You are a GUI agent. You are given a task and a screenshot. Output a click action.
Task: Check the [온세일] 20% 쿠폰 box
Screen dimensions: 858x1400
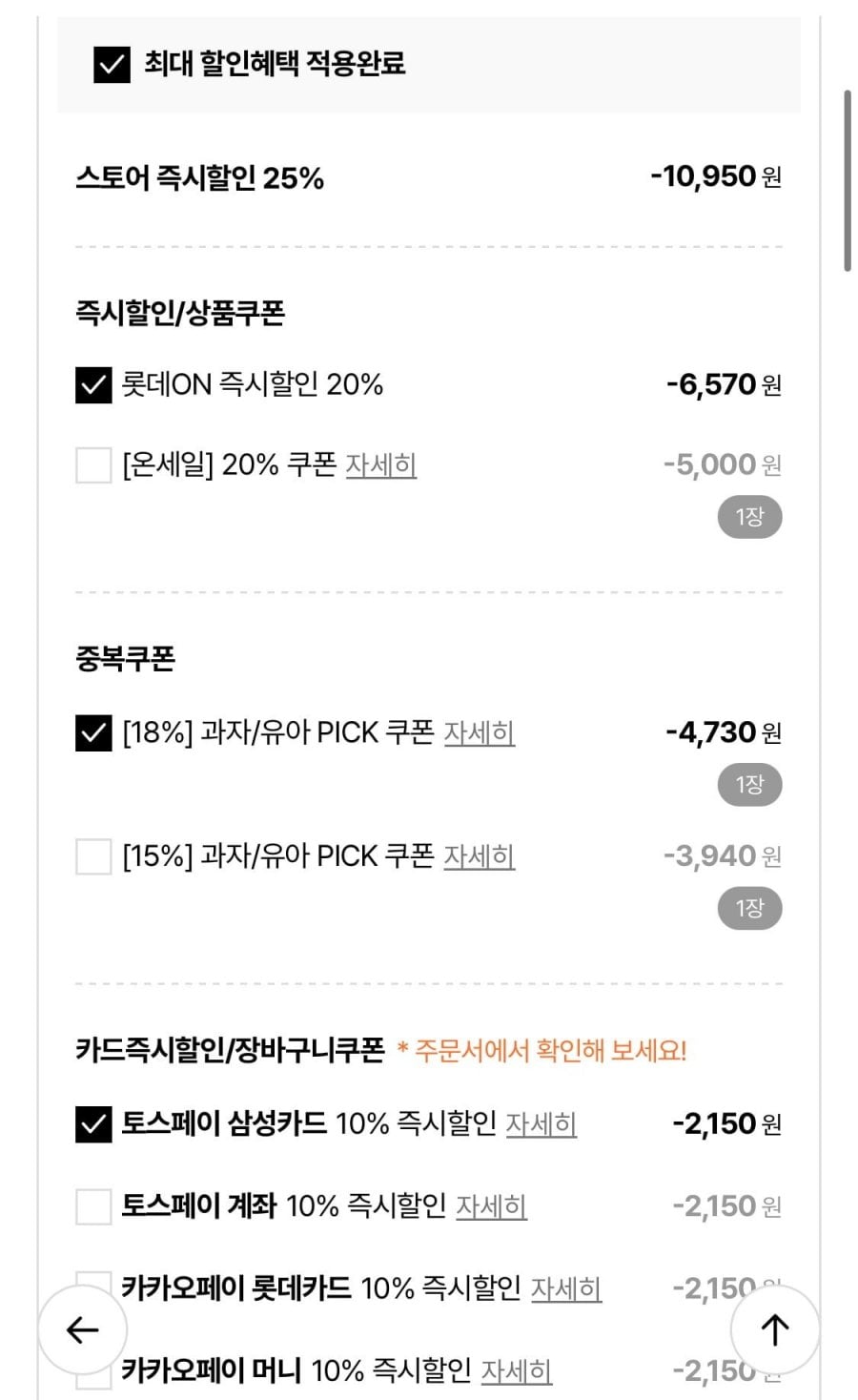point(93,465)
